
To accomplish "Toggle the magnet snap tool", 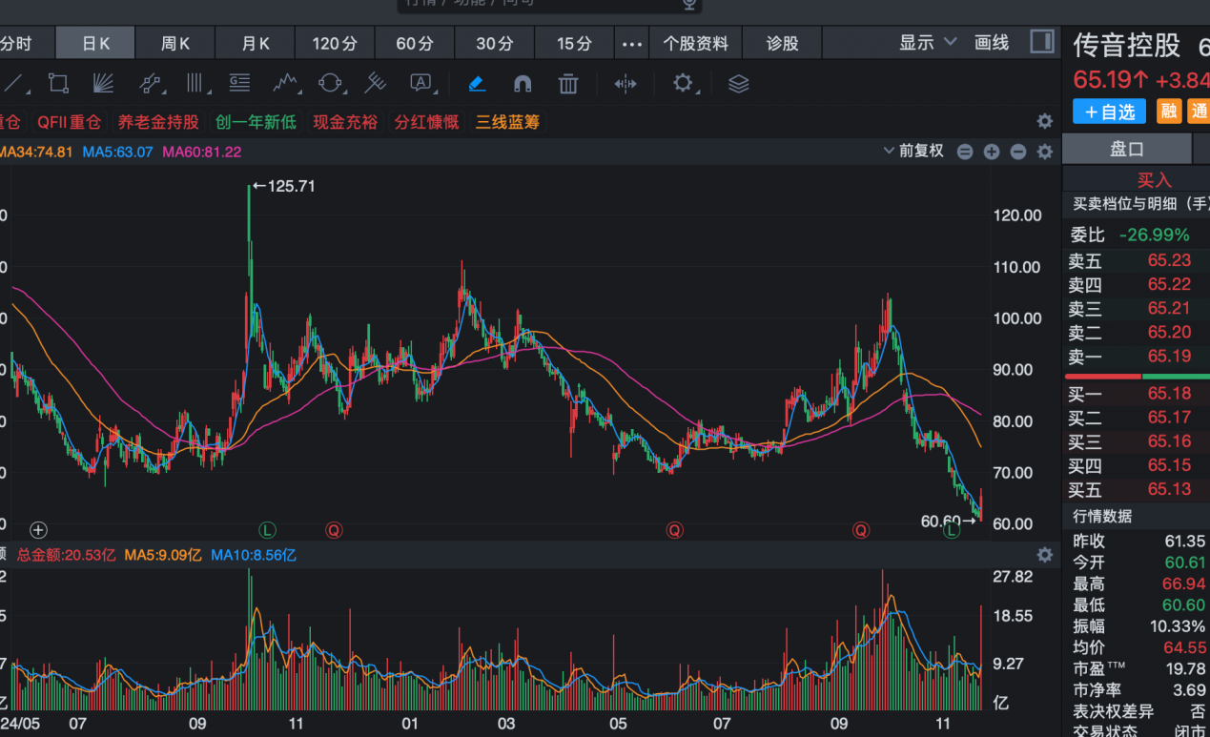I will point(523,84).
